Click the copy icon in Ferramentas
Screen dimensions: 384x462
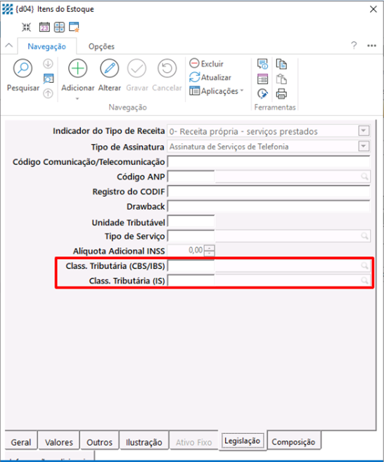[281, 64]
